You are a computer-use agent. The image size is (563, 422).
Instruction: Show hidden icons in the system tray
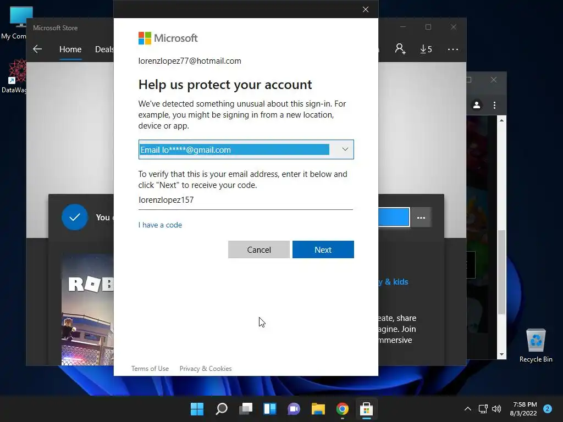(468, 409)
